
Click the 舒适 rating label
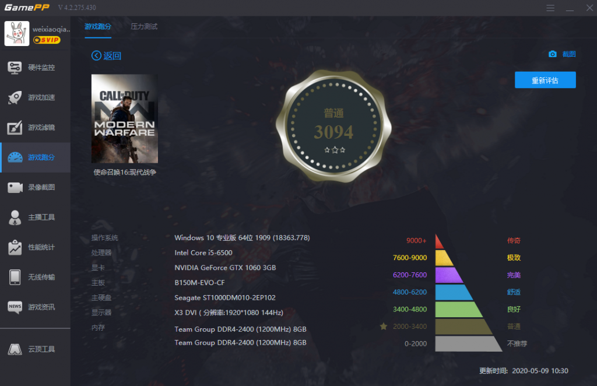[514, 292]
